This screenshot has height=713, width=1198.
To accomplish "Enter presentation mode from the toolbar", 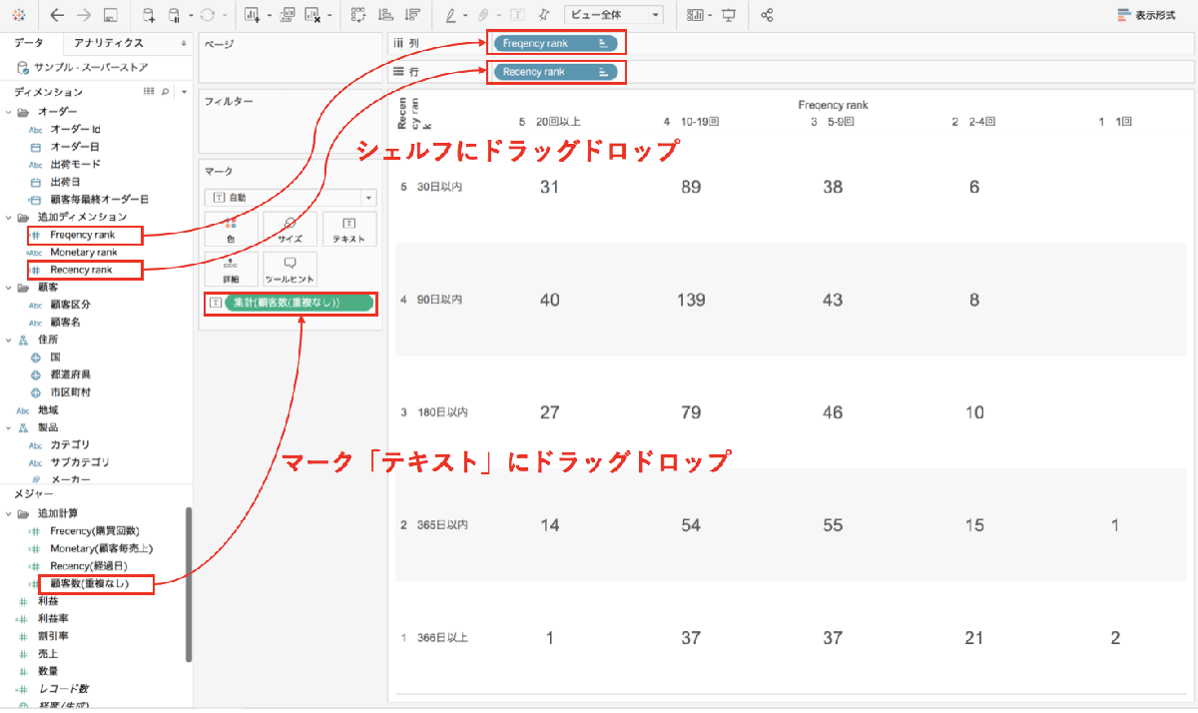I will (x=729, y=15).
